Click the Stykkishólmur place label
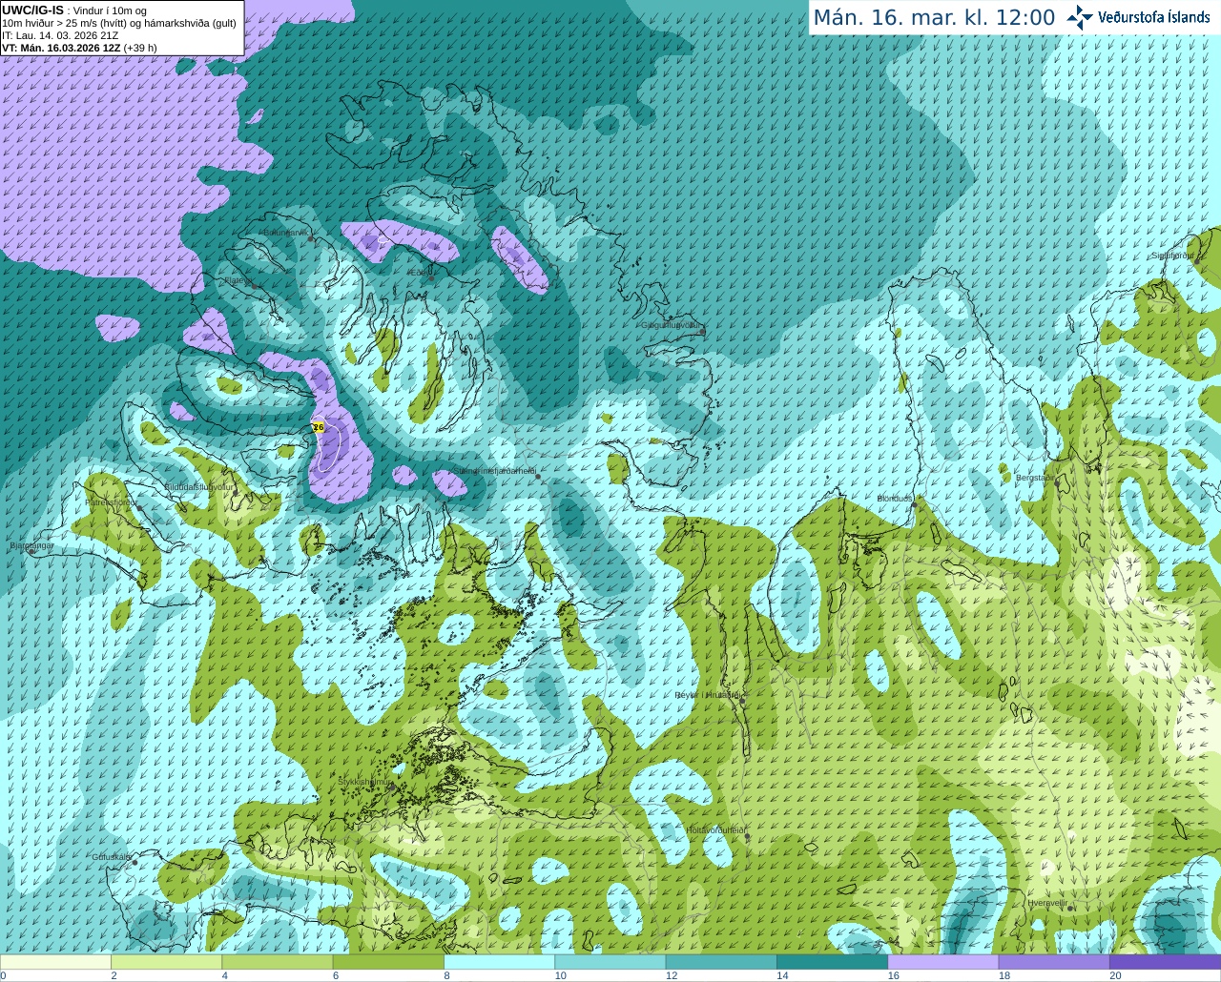This screenshot has width=1221, height=982. pos(365,782)
